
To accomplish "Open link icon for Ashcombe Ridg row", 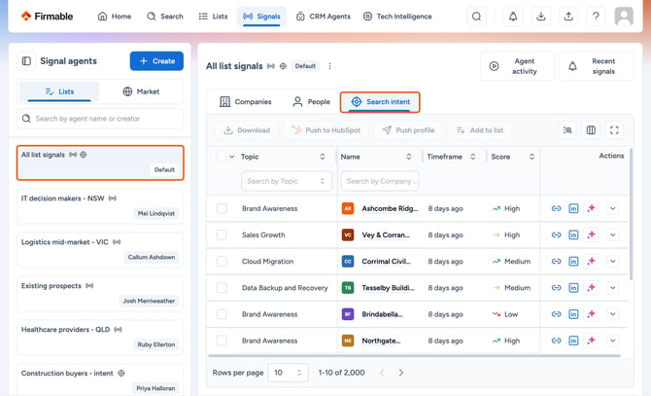I will pos(556,208).
